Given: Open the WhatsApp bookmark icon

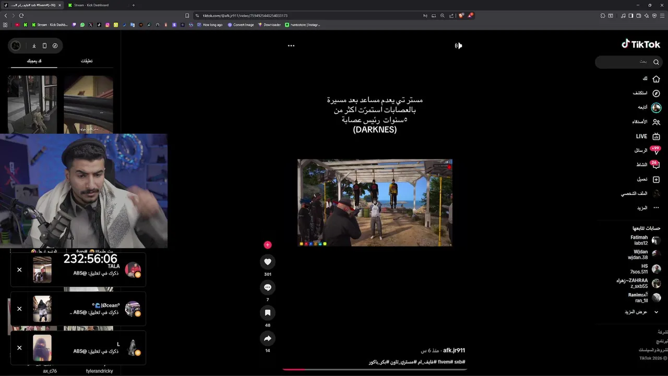Looking at the screenshot, I should pos(82,25).
